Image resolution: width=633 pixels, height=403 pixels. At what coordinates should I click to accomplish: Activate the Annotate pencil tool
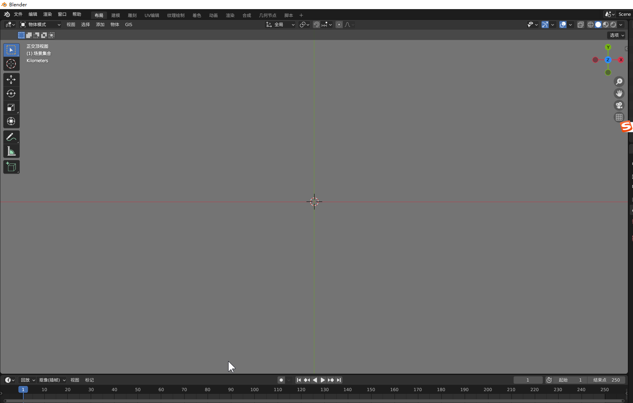coord(11,137)
